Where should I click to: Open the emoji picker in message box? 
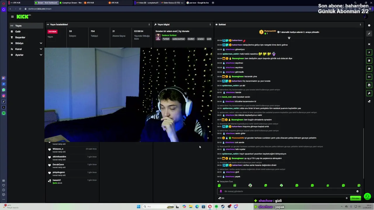coord(357,191)
